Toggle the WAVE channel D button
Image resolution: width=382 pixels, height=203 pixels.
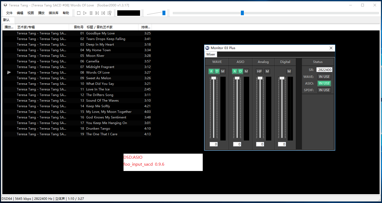pos(217,71)
